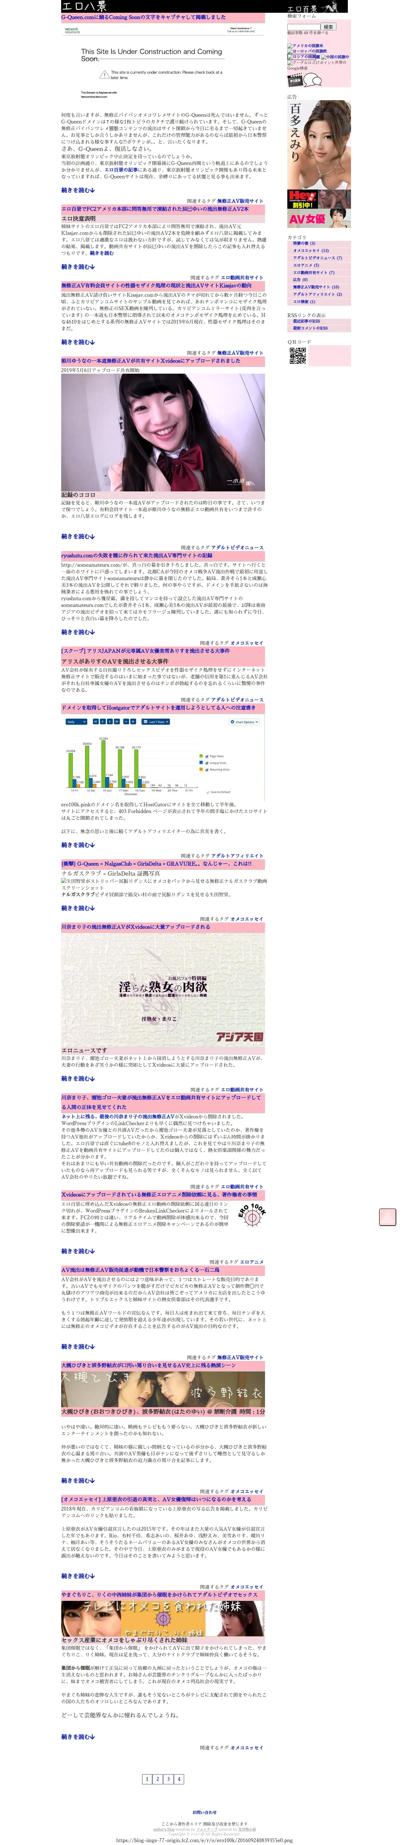Go to pagination page 2

pyautogui.click(x=157, y=1779)
